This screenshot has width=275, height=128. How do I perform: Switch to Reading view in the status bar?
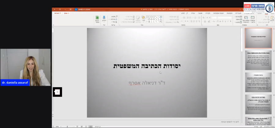(82, 126)
